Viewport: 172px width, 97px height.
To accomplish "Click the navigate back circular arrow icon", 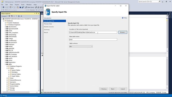I will click(3, 7).
